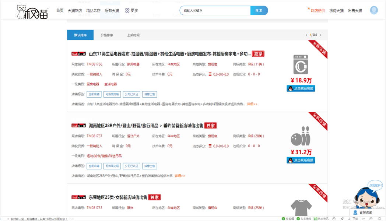Open the 湖南地区28R户外 listing title
Viewport: 386px width, 221px height.
click(x=146, y=126)
